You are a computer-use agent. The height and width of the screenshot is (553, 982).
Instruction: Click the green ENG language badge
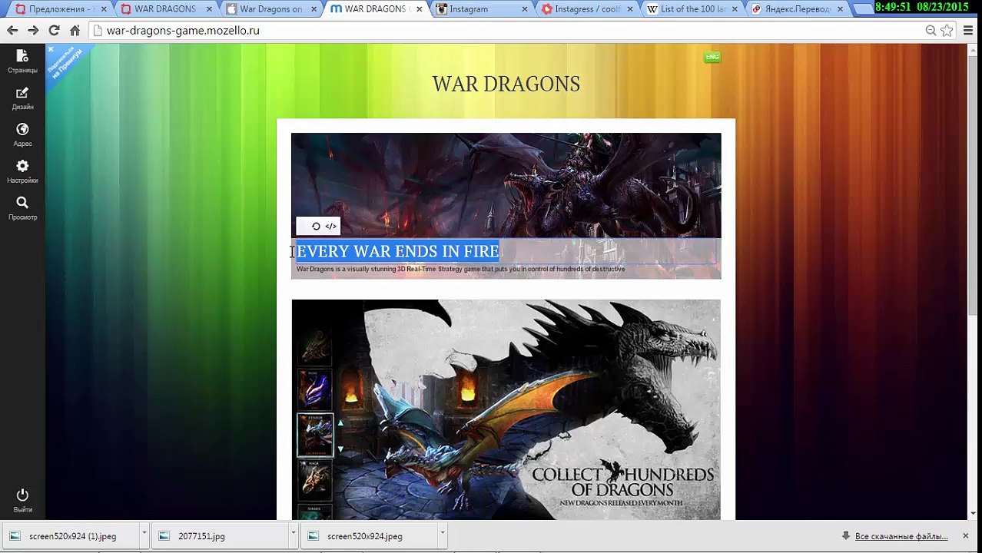712,57
